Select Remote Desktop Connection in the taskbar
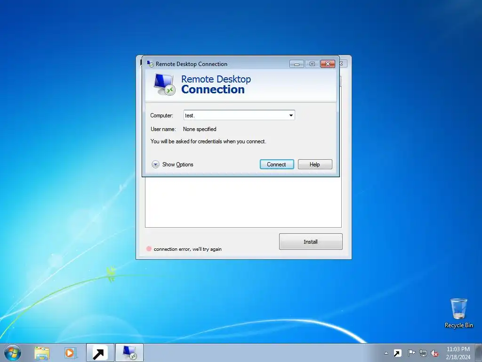Screen dimensions: 482x362 [x=129, y=353]
